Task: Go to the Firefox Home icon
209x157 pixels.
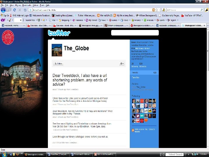Action: [x=25, y=10]
